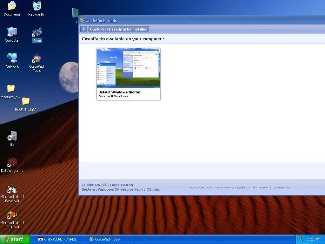
Task: Select the CustoPack Tools desktop shortcut
Action: (x=37, y=63)
